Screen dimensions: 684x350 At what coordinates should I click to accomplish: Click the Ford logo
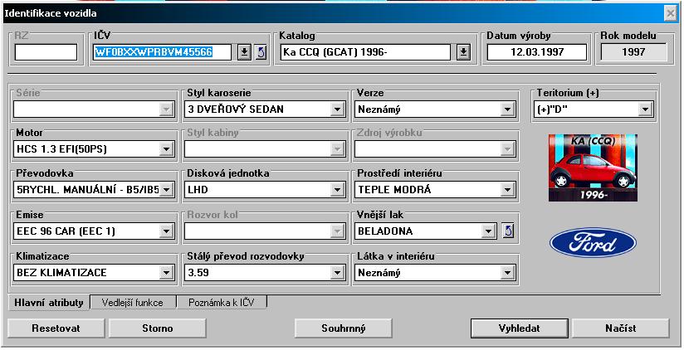coord(593,243)
